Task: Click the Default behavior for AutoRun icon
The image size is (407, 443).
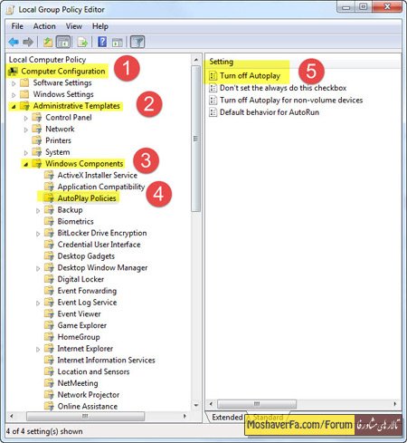Action: pos(213,112)
